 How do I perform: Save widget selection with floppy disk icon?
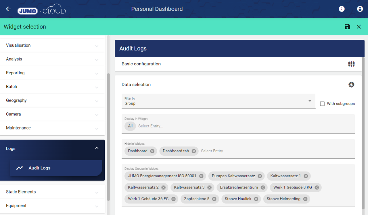click(x=347, y=27)
